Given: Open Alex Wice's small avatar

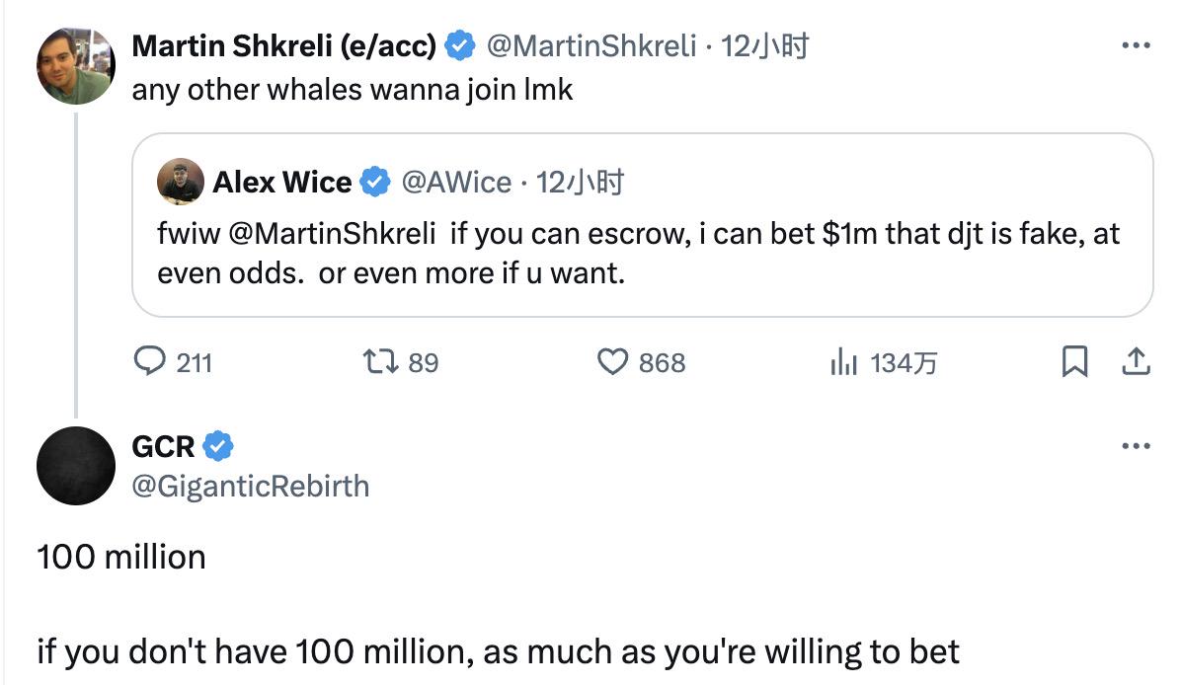Looking at the screenshot, I should click(181, 182).
